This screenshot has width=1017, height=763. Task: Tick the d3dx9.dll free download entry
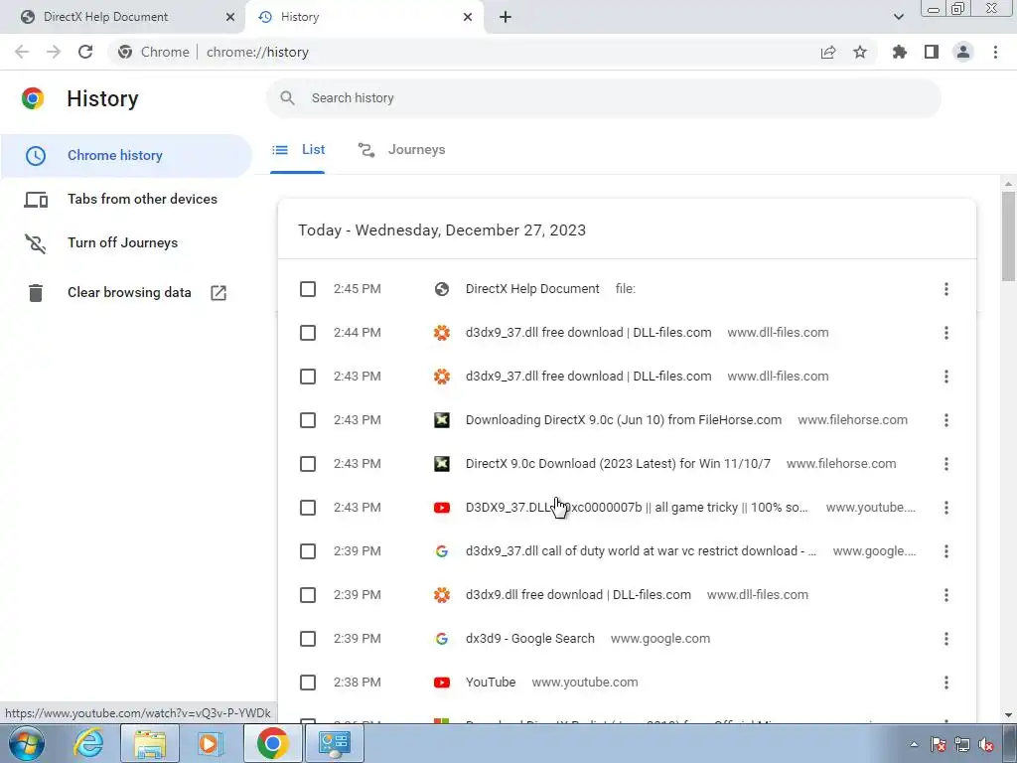pos(308,595)
